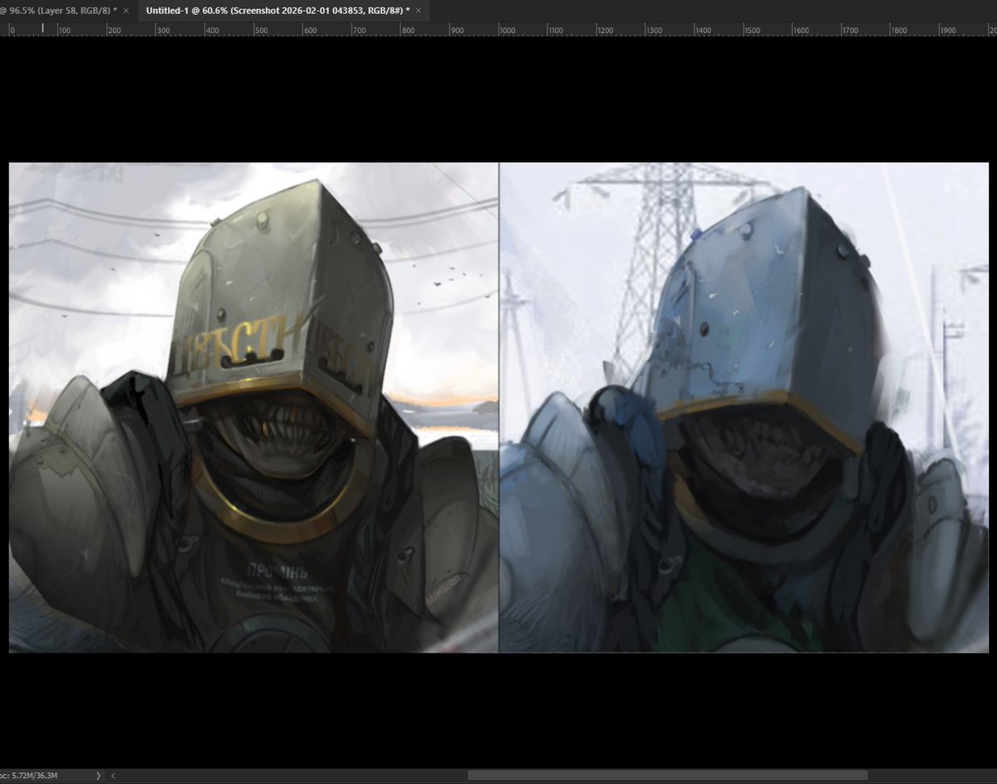Click the right painted image in canvas
997x784 pixels.
click(x=744, y=407)
